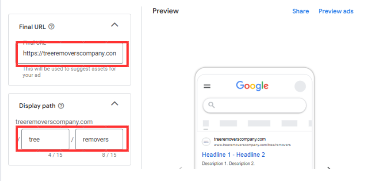Click the www.treeremoverscompany.com/tree/removers display URL

coord(252,145)
